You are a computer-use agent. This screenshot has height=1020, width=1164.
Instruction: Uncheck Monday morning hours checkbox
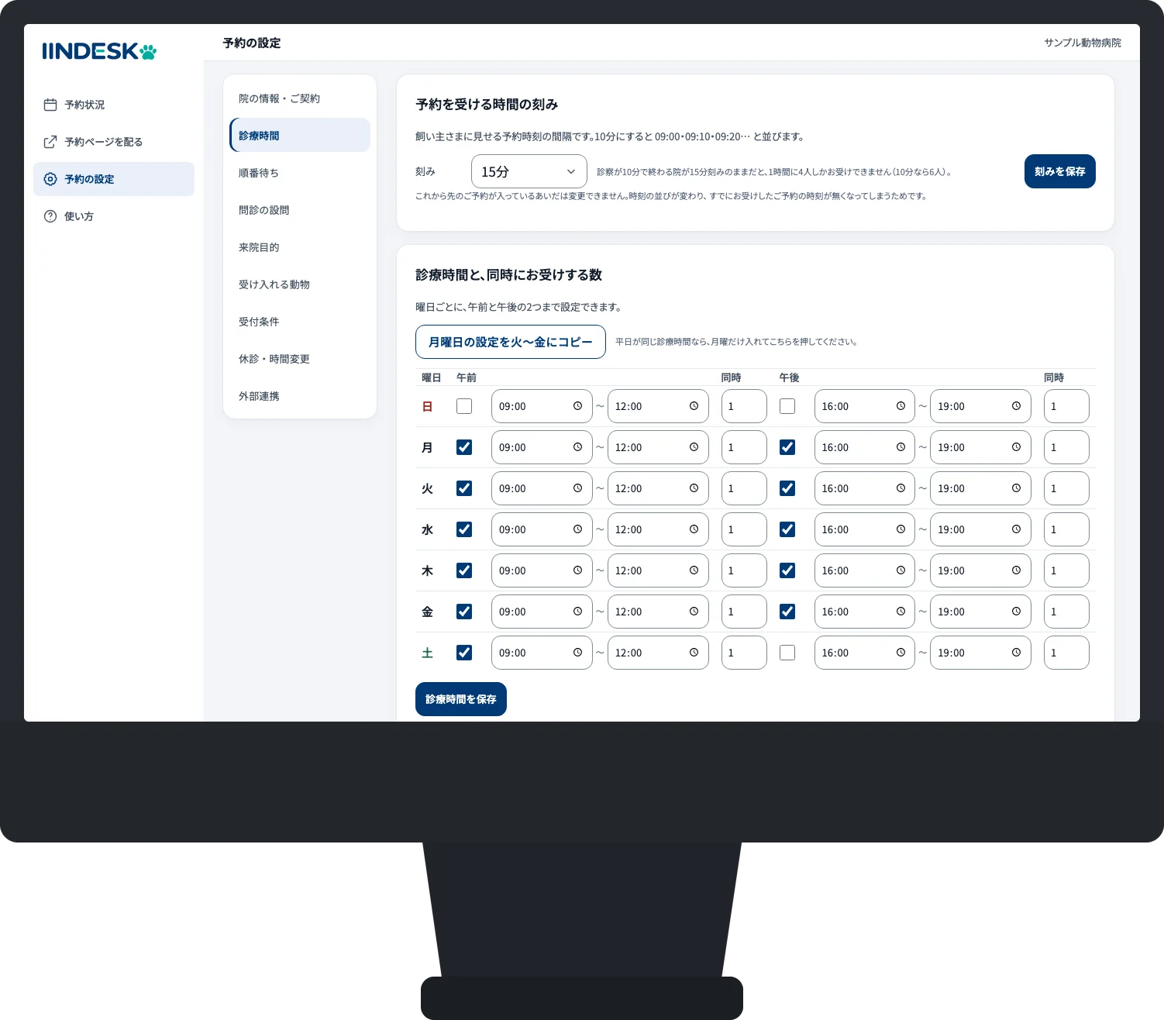tap(464, 447)
